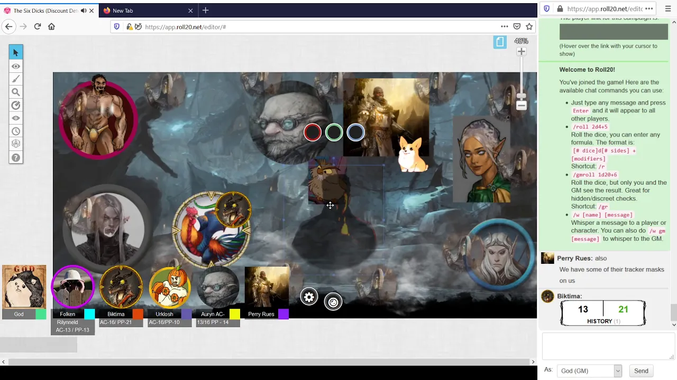Open the d20 dice rolling tool
The image size is (677, 380).
(16, 144)
